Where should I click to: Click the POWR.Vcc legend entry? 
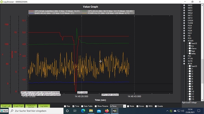106,13
